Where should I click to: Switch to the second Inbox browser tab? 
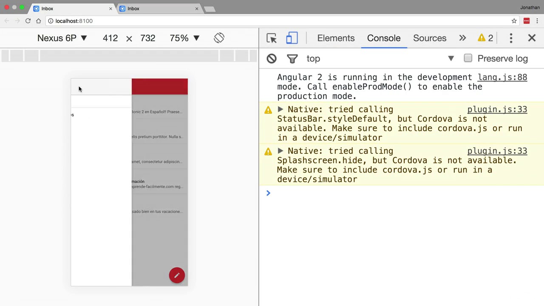(x=159, y=8)
